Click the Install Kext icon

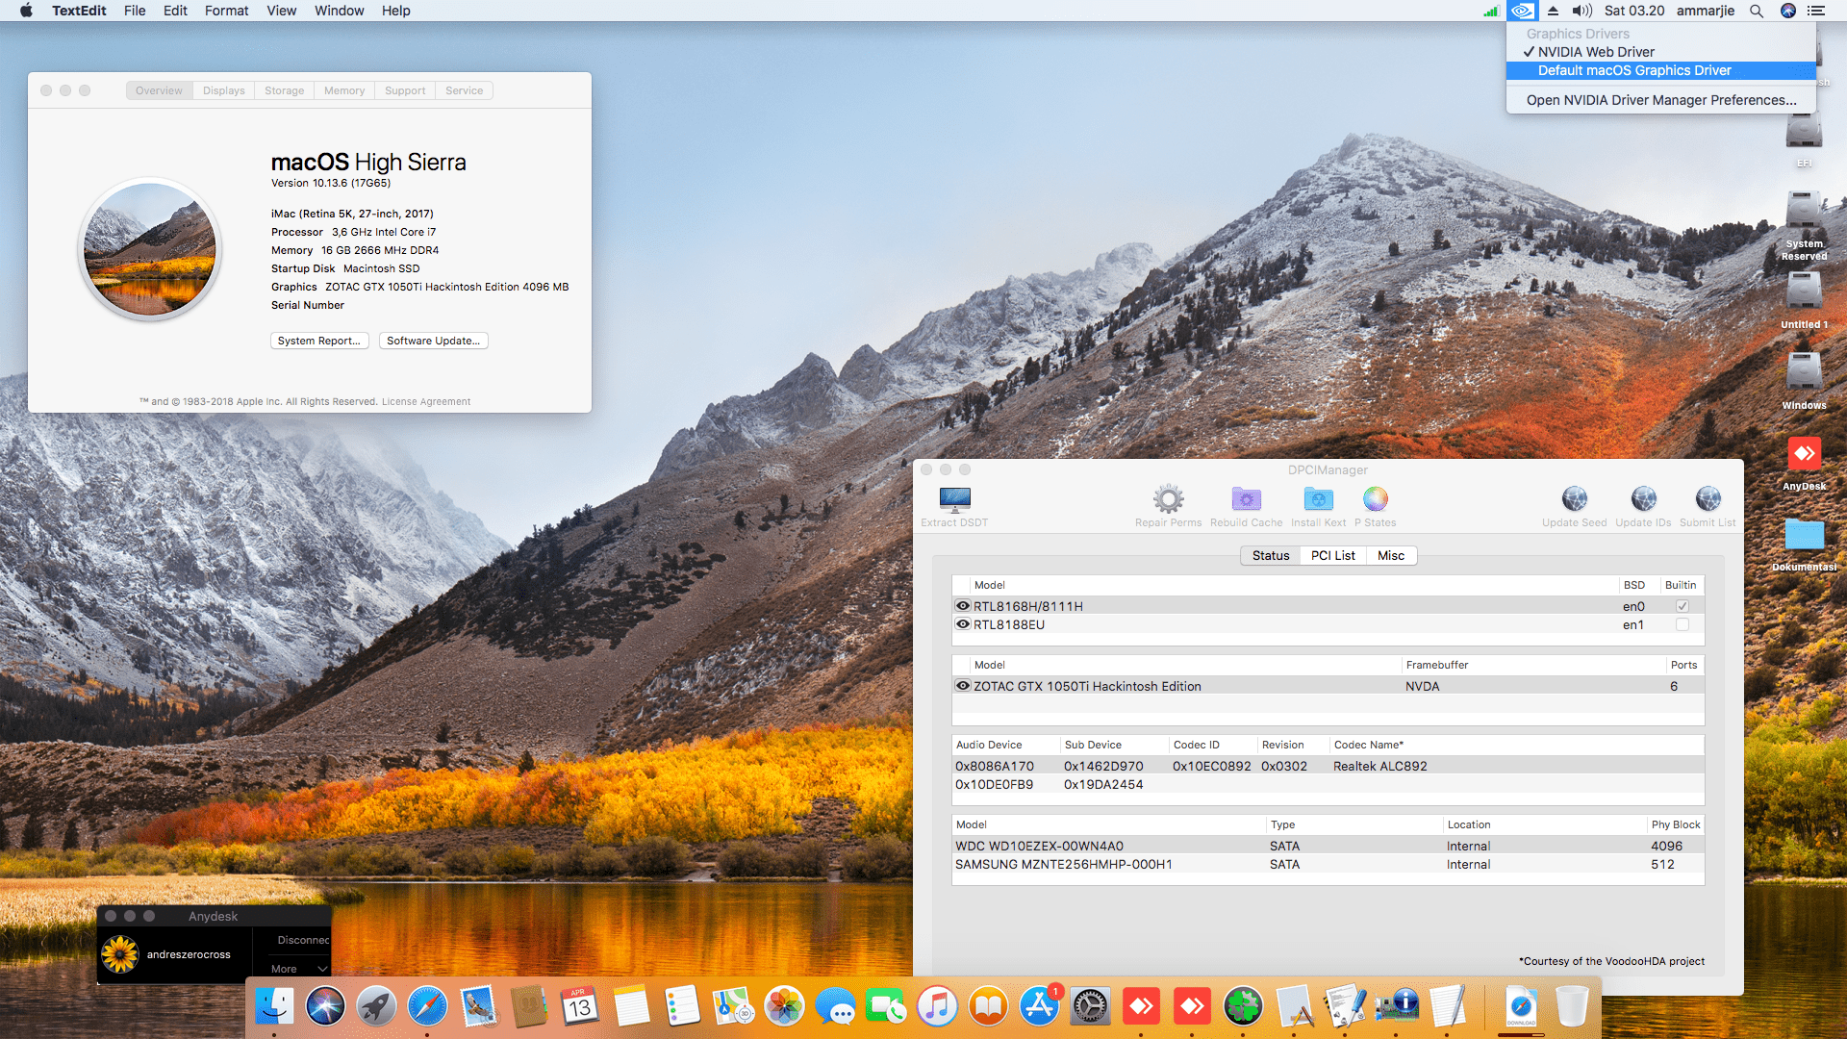pos(1318,499)
